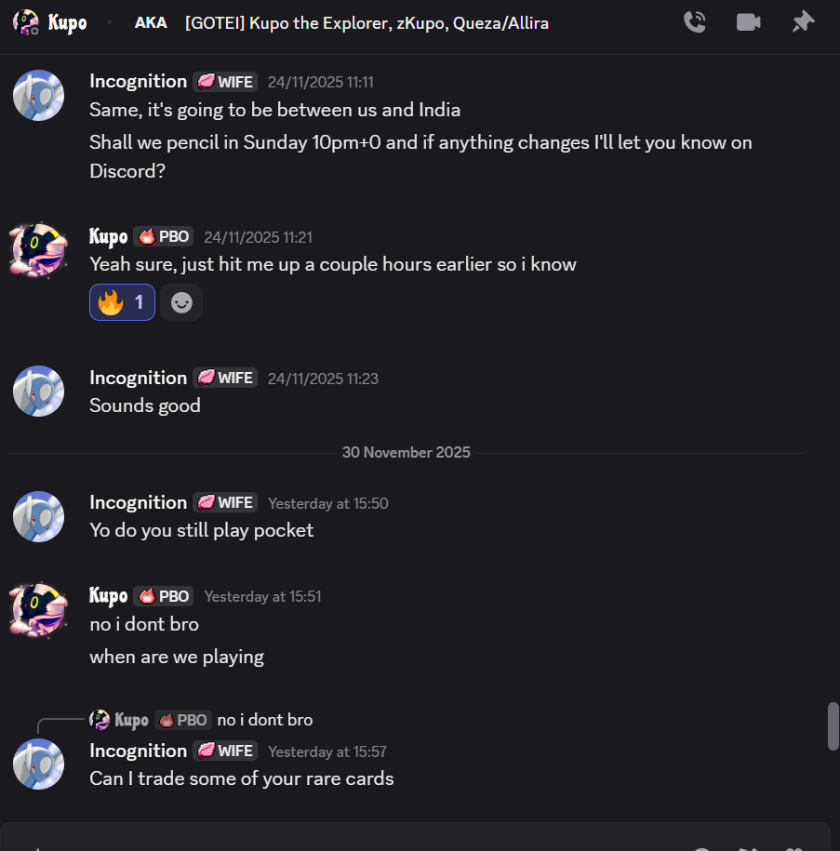Open the pinned messages panel

(x=803, y=22)
